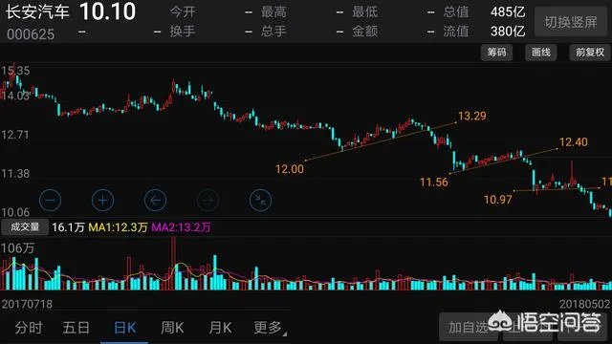Tap the stock code 000625
The width and height of the screenshot is (612, 344).
[x=31, y=34]
